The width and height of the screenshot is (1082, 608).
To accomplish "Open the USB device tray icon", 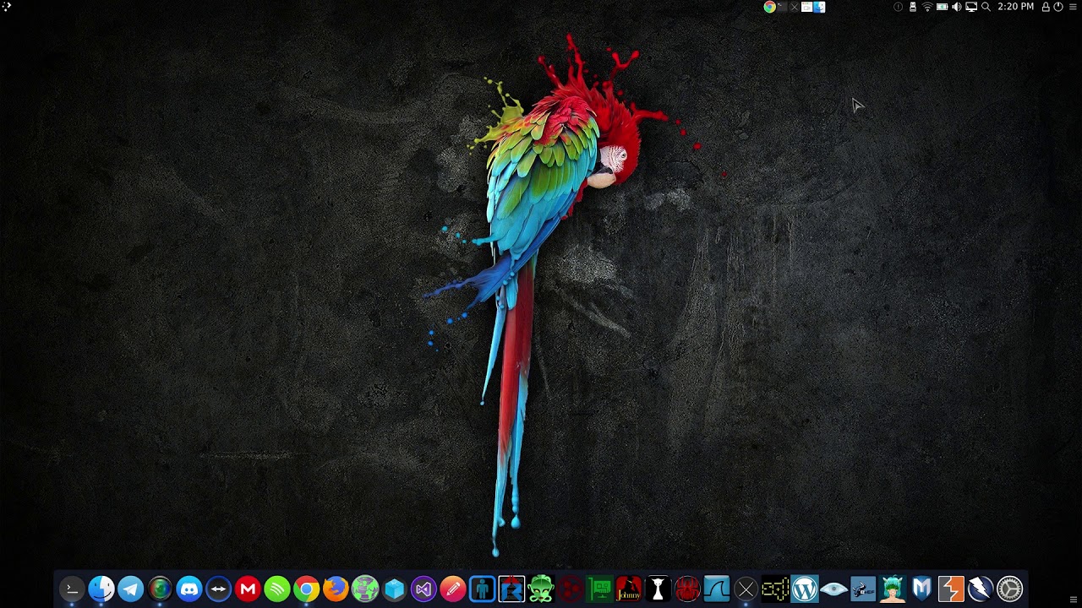I will (912, 7).
